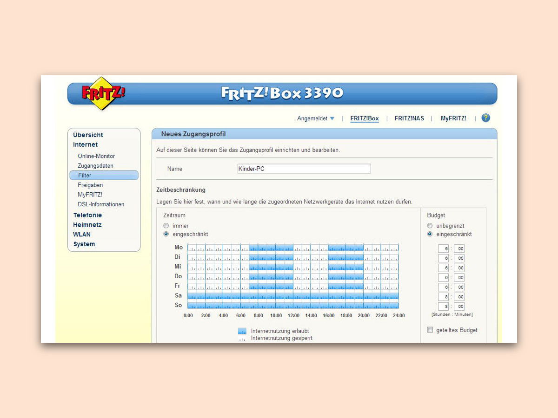Screen dimensions: 558x418
Task: Click the Name field containing Kinder-PC
Action: tap(304, 169)
